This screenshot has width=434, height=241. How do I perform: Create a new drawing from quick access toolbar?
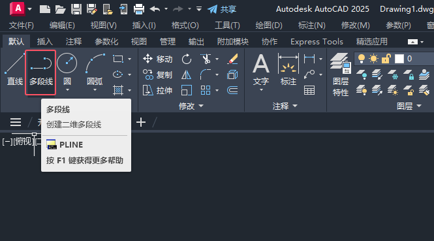pyautogui.click(x=45, y=9)
